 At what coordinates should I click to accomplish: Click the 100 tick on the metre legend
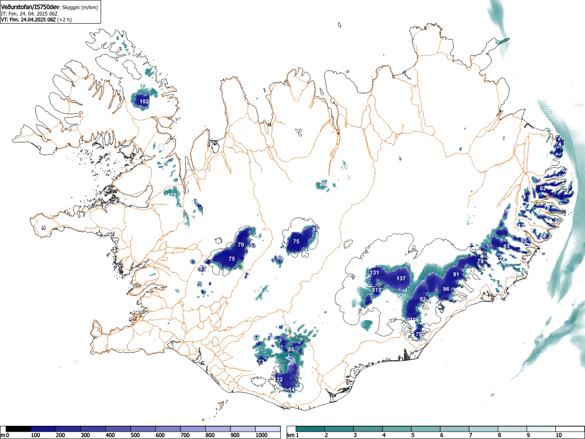click(35, 435)
